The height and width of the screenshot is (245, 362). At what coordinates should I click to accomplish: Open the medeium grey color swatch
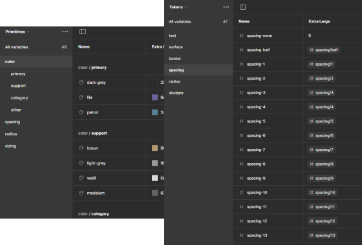pyautogui.click(x=154, y=193)
